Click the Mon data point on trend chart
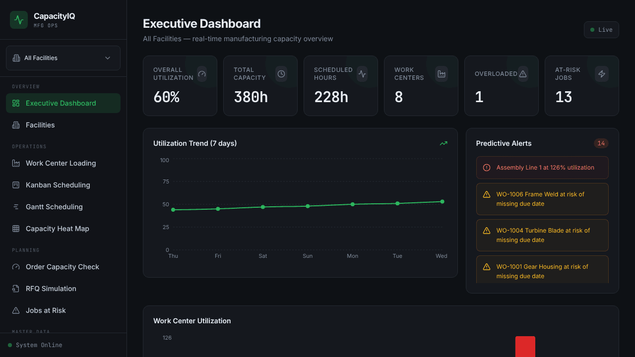 353,204
